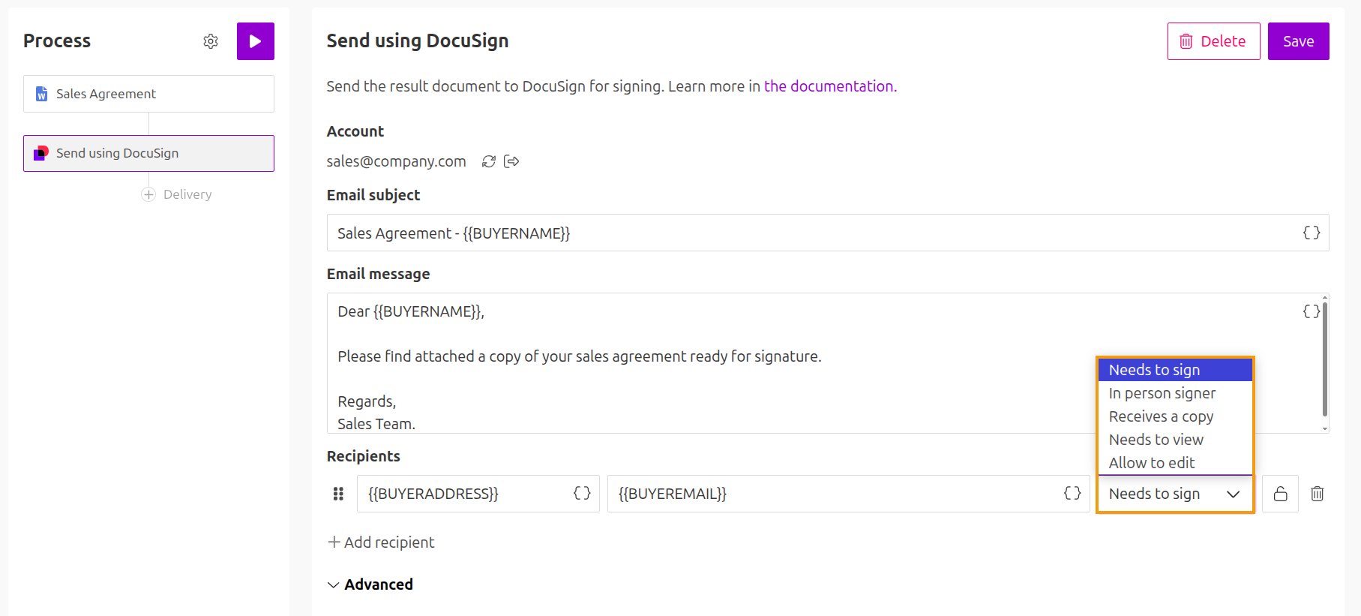Insert placeholder into recipient name field
The width and height of the screenshot is (1361, 616).
click(583, 493)
